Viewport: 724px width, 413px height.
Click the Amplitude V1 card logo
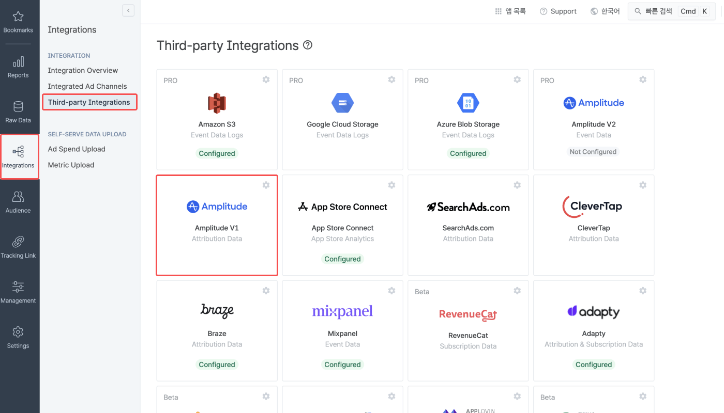[x=217, y=206]
